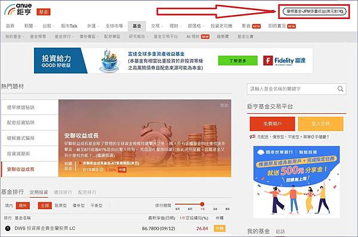Screen dimensions: 358x237
Task: Click the 月配息 債券型 平衡型 notice text
Action: (x=293, y=137)
